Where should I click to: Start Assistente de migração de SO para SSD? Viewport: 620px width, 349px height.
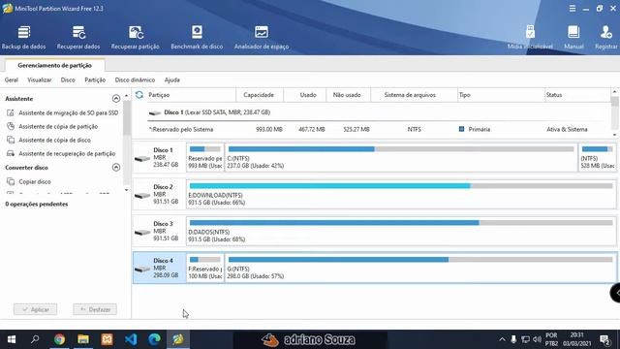pos(62,112)
